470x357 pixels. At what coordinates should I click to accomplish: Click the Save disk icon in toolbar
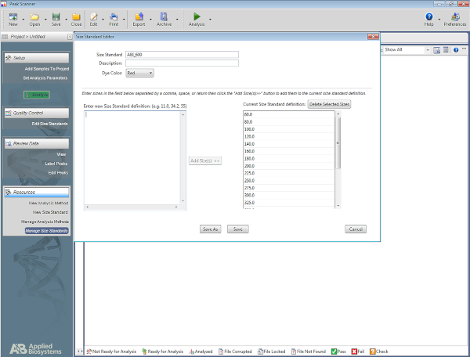click(56, 16)
